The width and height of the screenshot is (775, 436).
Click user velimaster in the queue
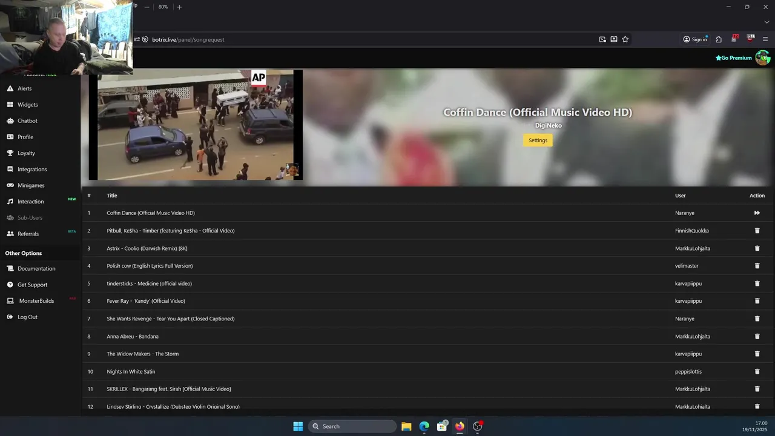(687, 266)
